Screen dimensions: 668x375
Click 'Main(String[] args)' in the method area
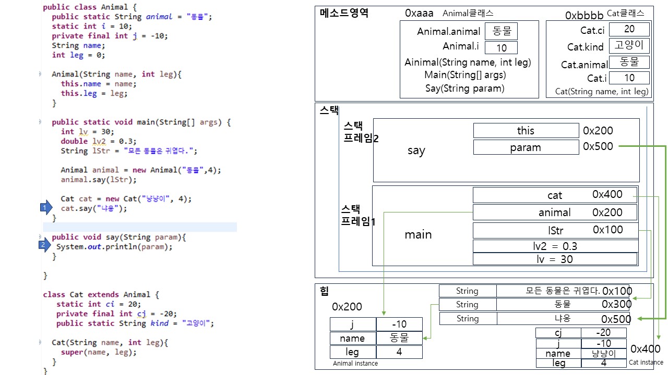tap(465, 75)
